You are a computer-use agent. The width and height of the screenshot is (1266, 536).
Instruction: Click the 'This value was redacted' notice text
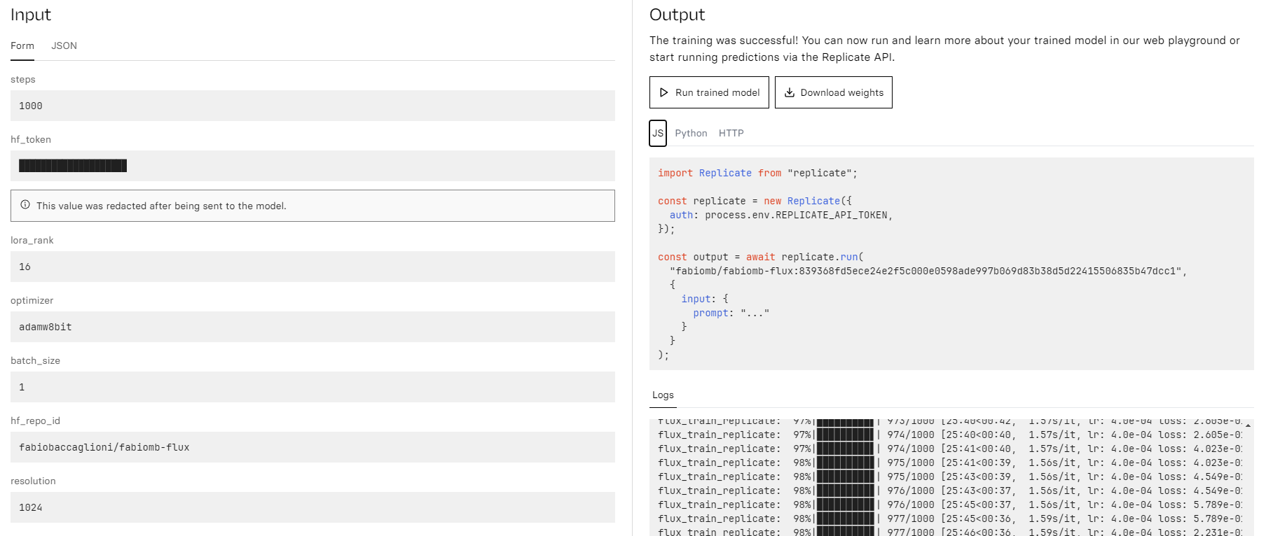[x=161, y=206]
